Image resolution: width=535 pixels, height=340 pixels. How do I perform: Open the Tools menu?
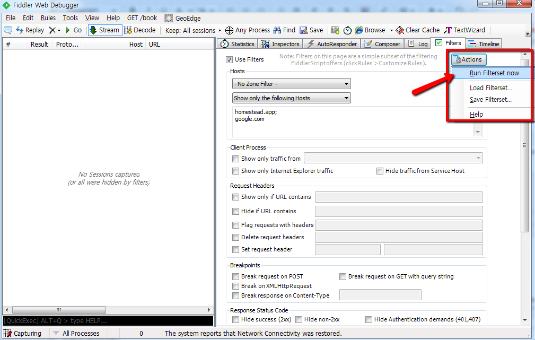click(71, 18)
